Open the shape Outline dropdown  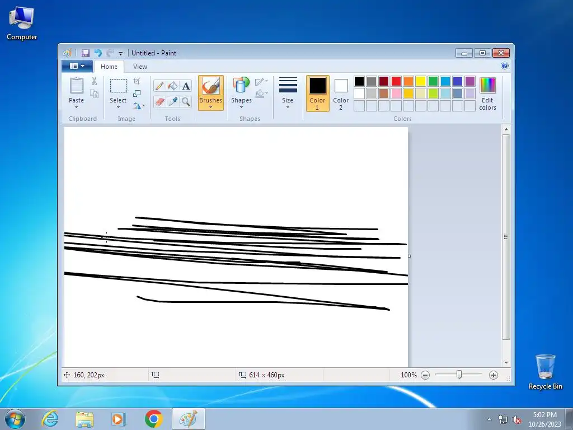point(261,82)
